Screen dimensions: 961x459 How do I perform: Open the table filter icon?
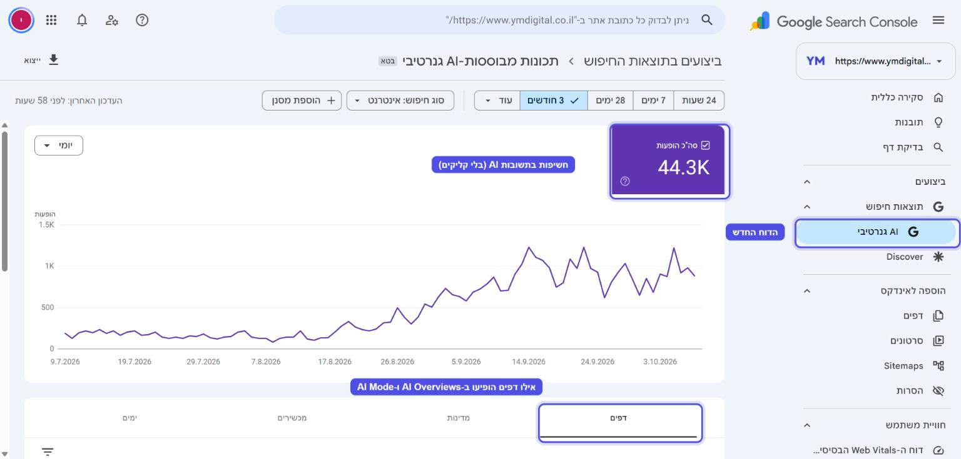[x=48, y=452]
